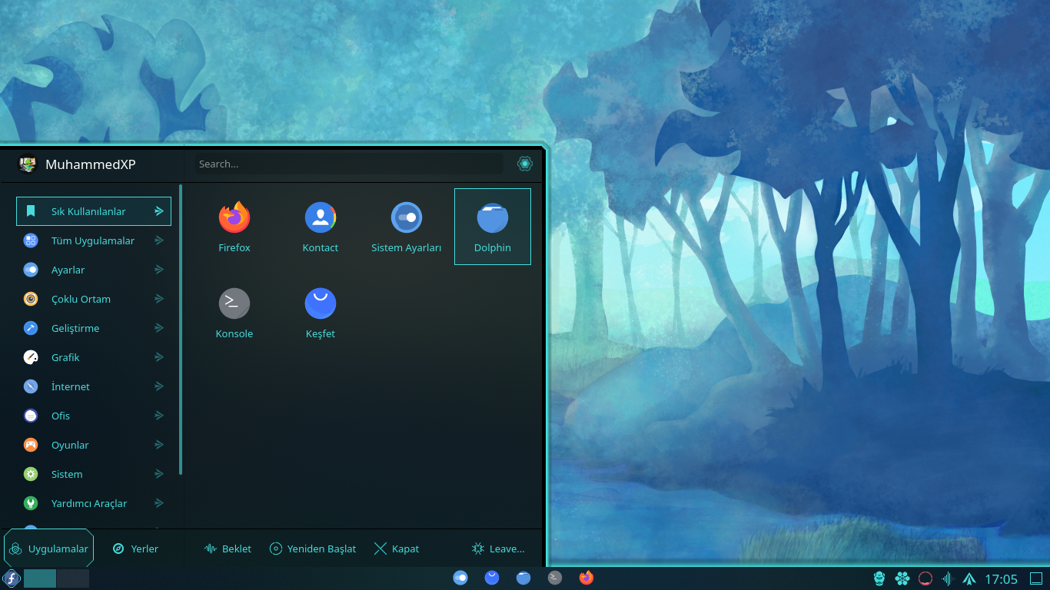The width and height of the screenshot is (1050, 590).
Task: Click Yeniden Başlat to reboot
Action: [x=313, y=549]
